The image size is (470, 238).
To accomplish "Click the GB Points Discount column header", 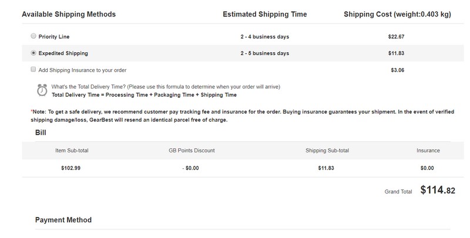I will [x=192, y=151].
